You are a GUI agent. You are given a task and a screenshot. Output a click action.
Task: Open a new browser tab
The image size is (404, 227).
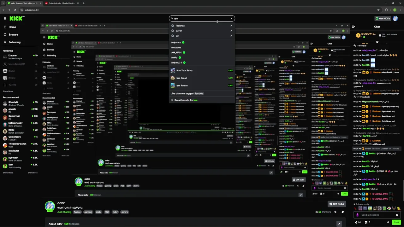coord(83,3)
